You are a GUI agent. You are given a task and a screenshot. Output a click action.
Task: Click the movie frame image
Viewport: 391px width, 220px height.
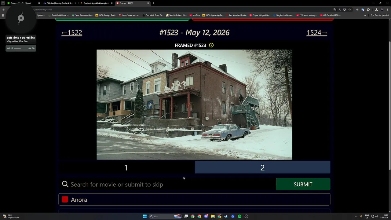194,105
